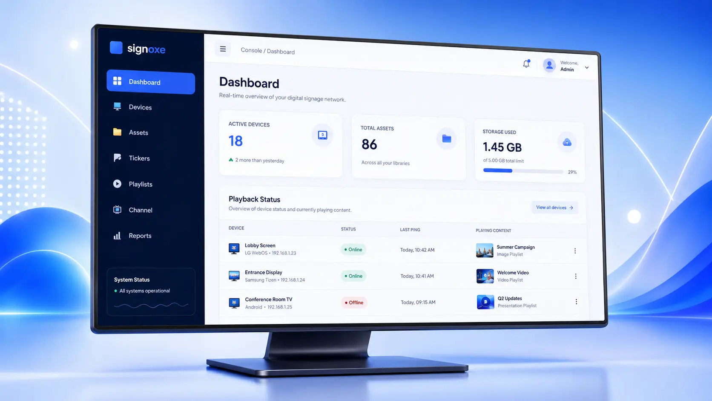Click the Lobby Screen device icon

pyautogui.click(x=234, y=249)
